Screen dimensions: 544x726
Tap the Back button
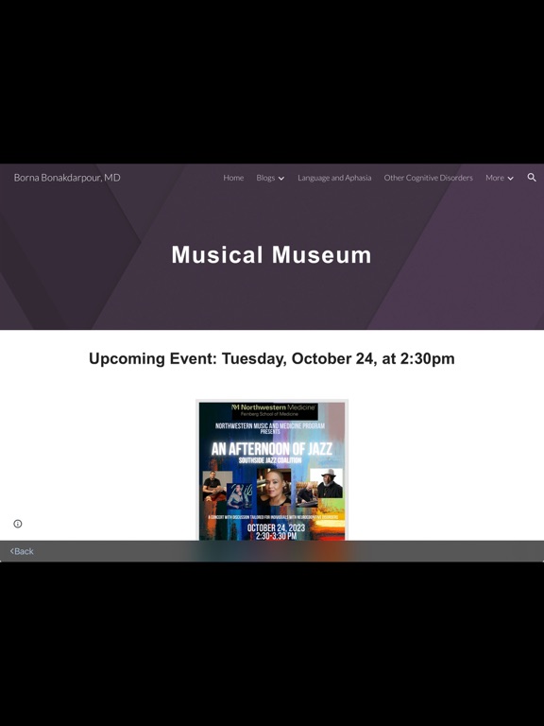pyautogui.click(x=22, y=551)
